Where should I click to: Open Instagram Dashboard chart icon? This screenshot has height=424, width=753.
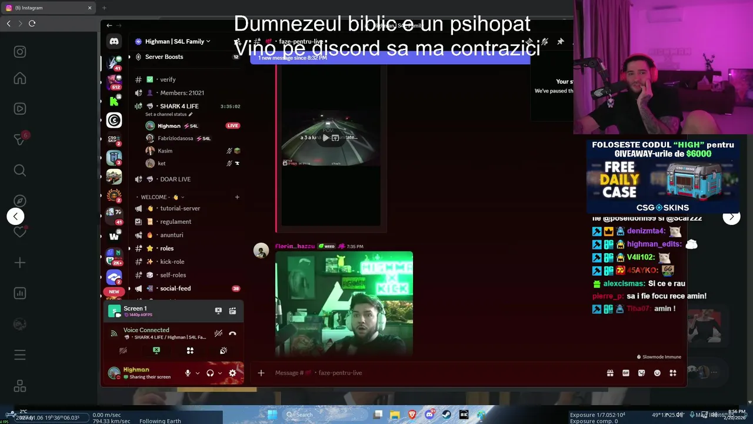[x=20, y=293]
